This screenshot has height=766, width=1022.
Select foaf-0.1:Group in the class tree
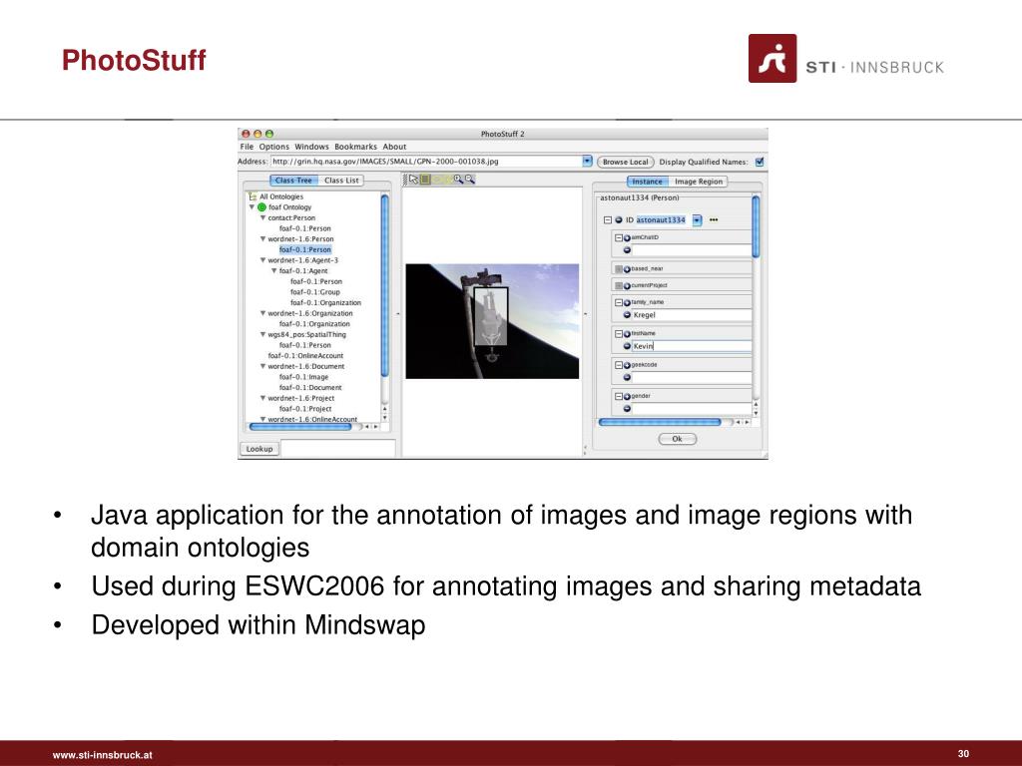coord(314,292)
